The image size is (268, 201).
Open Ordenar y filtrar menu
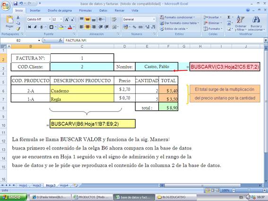(x=241, y=24)
